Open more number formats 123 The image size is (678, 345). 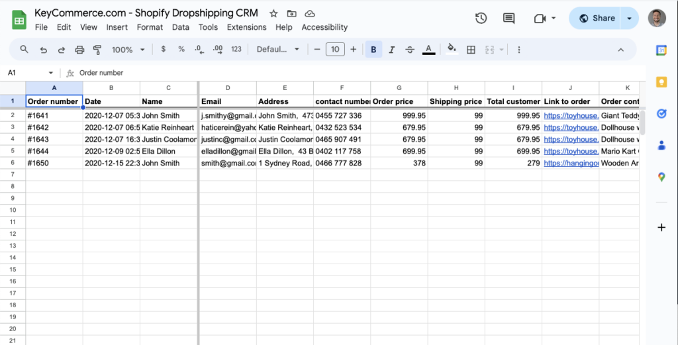click(x=236, y=49)
